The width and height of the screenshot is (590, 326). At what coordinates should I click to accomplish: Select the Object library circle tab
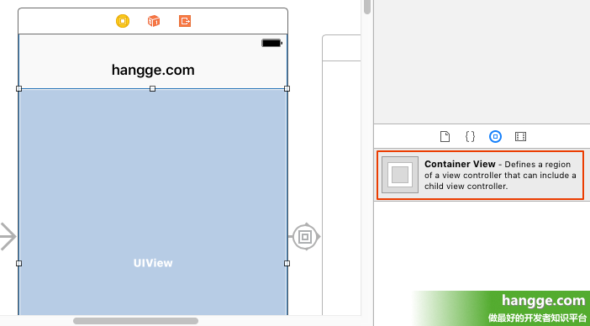click(495, 136)
